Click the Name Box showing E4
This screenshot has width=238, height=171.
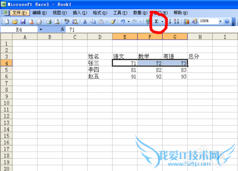pyautogui.click(x=19, y=29)
